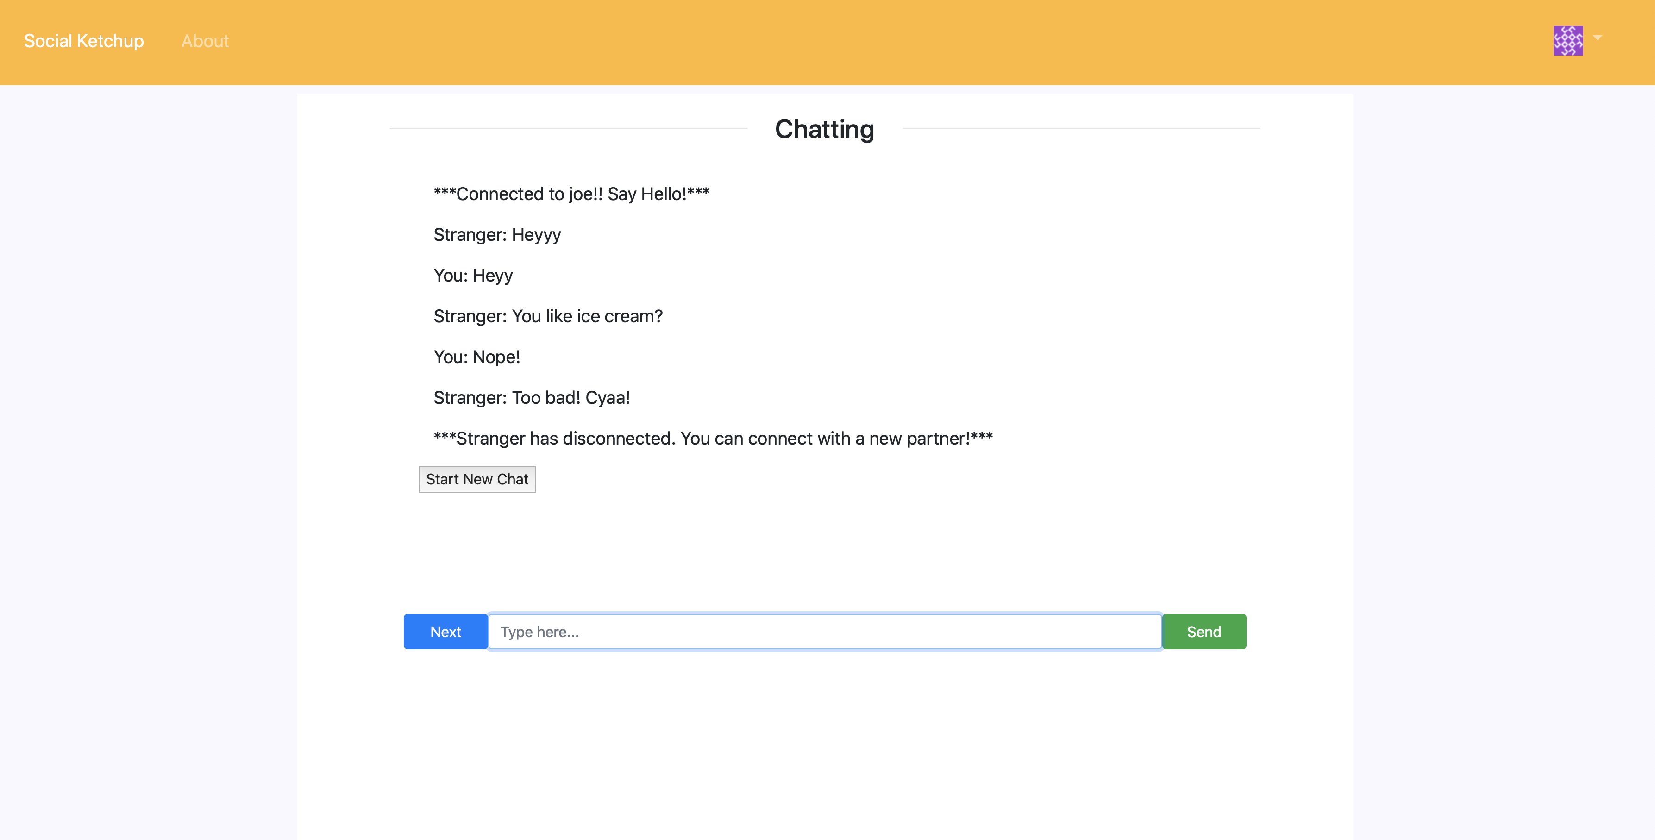The image size is (1655, 840).
Task: Go to Social Ketchup home link
Action: (83, 41)
